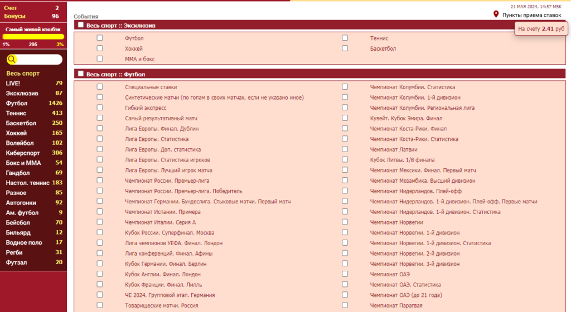Click the На счету 2.41 руб tooltip
571x312 pixels.
click(541, 29)
